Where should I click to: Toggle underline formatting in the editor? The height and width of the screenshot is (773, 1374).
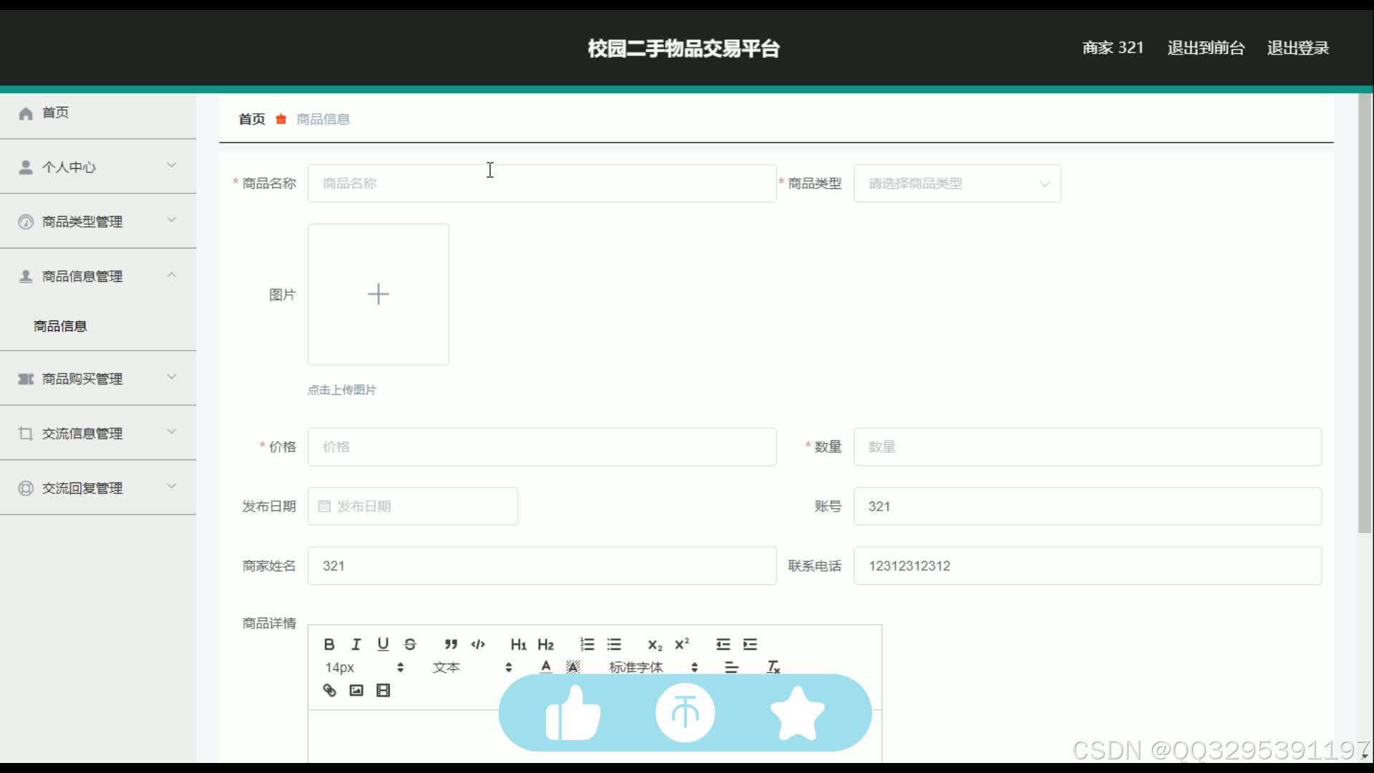pos(383,644)
